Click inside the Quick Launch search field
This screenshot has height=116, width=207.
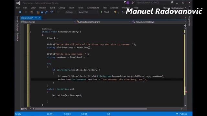click(153, 3)
